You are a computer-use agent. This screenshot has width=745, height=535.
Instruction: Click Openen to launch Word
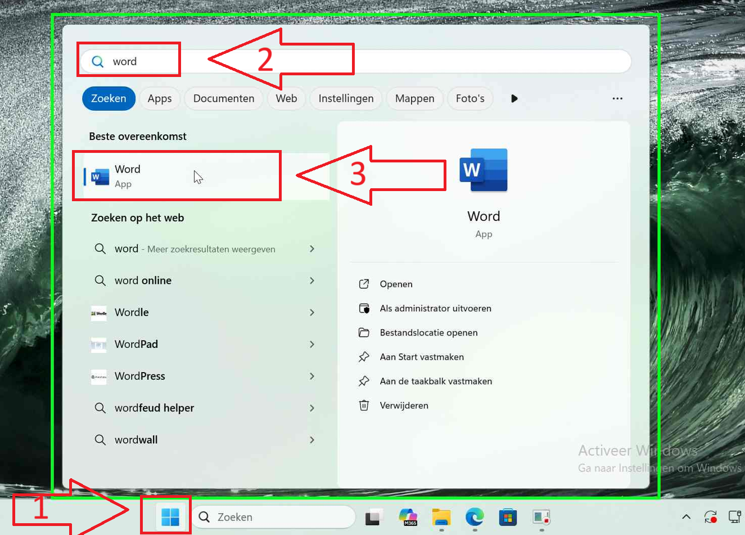396,284
